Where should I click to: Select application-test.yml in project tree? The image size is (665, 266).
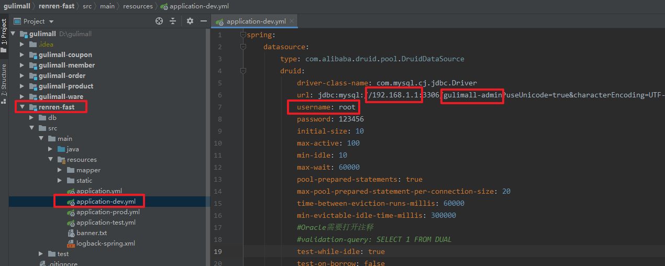tap(106, 223)
